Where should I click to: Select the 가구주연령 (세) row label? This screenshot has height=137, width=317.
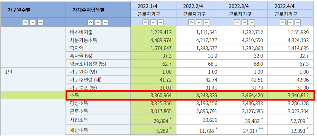point(85,80)
